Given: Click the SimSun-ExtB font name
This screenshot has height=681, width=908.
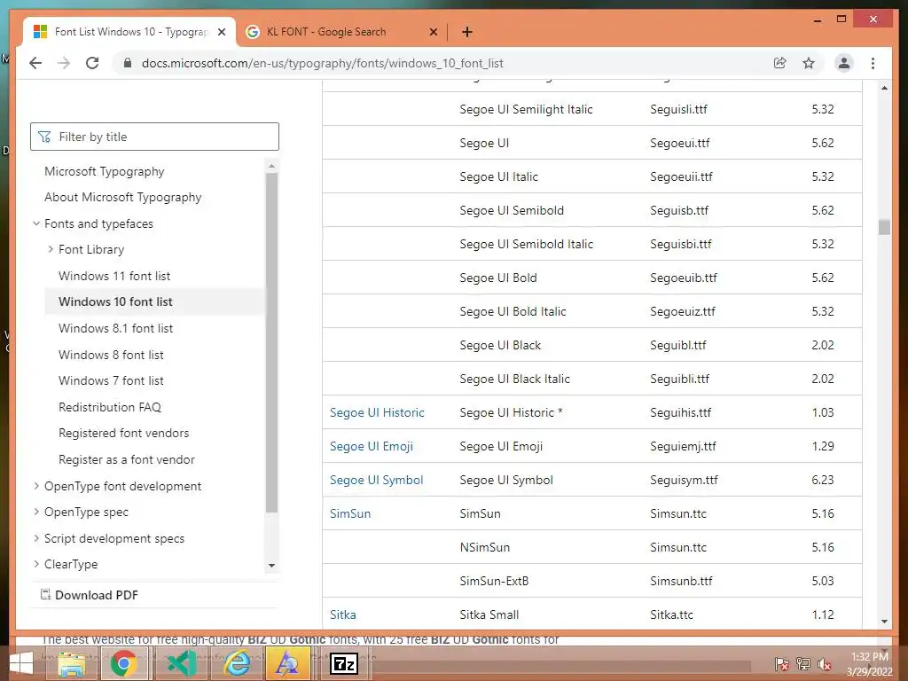Looking at the screenshot, I should 494,581.
